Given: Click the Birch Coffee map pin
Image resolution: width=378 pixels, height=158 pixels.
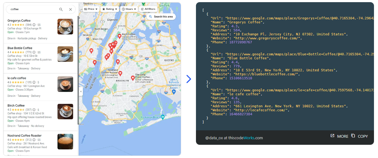Looking at the screenshot, I should click(x=119, y=36).
